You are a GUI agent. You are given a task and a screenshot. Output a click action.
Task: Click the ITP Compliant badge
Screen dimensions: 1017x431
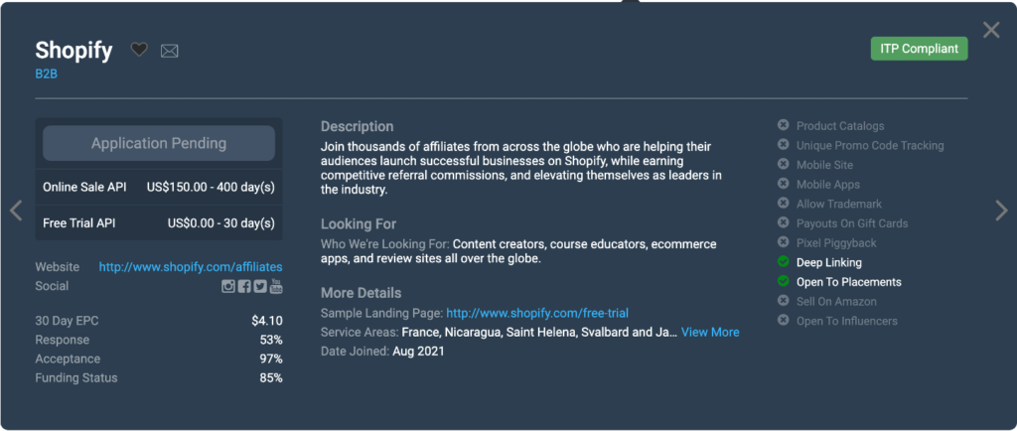pos(918,49)
